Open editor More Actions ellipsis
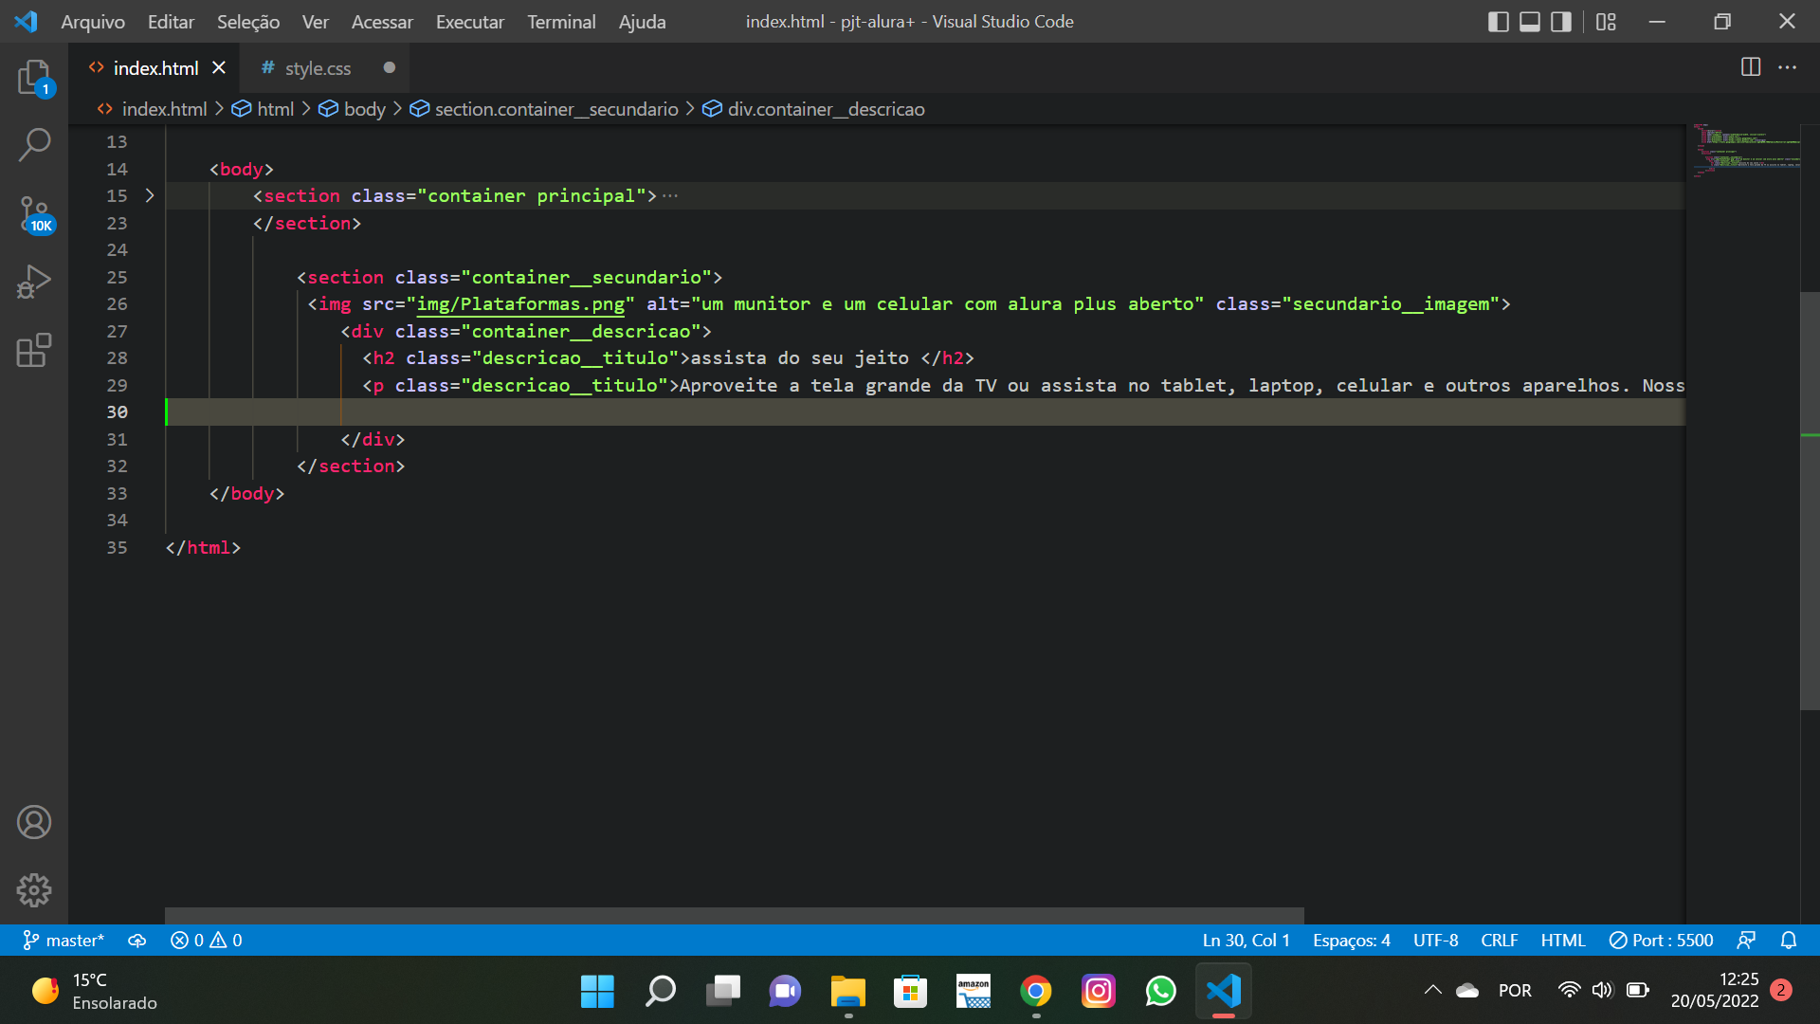Viewport: 1820px width, 1024px height. point(1788,67)
